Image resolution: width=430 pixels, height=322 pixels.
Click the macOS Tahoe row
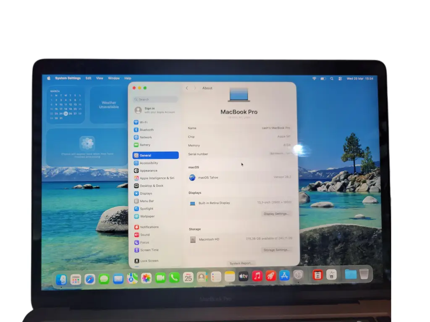click(x=240, y=177)
